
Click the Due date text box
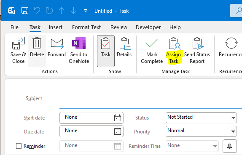[86, 131]
